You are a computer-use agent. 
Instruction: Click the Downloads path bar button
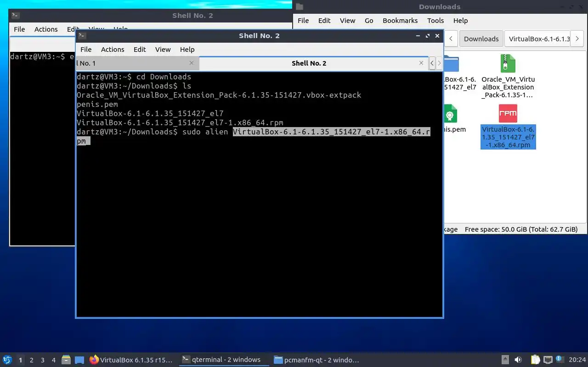pyautogui.click(x=481, y=39)
